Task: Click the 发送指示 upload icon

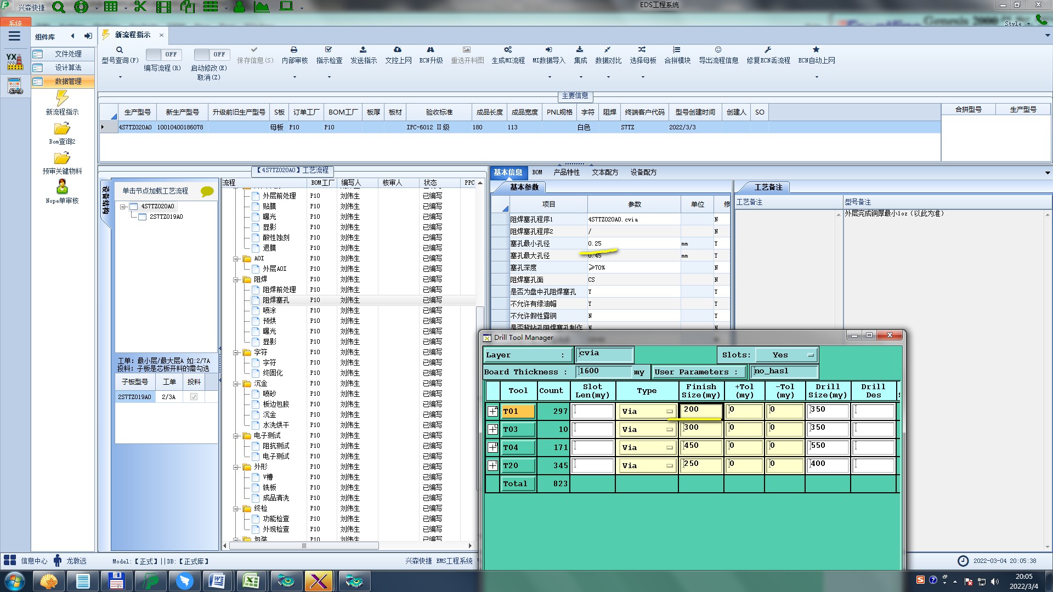Action: [363, 50]
